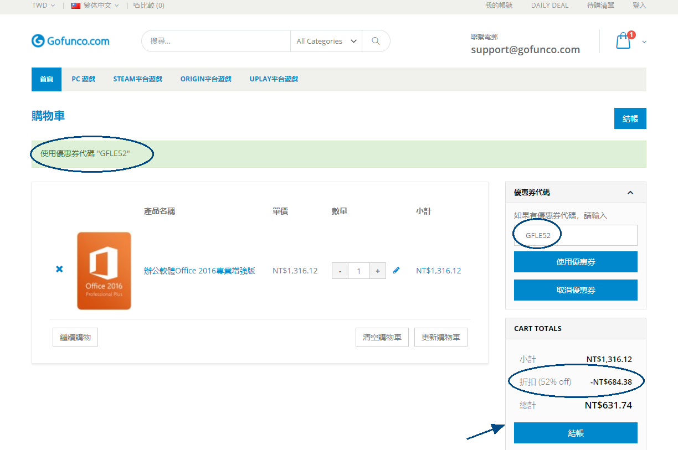Click the 折扣 (52% off) label

545,382
